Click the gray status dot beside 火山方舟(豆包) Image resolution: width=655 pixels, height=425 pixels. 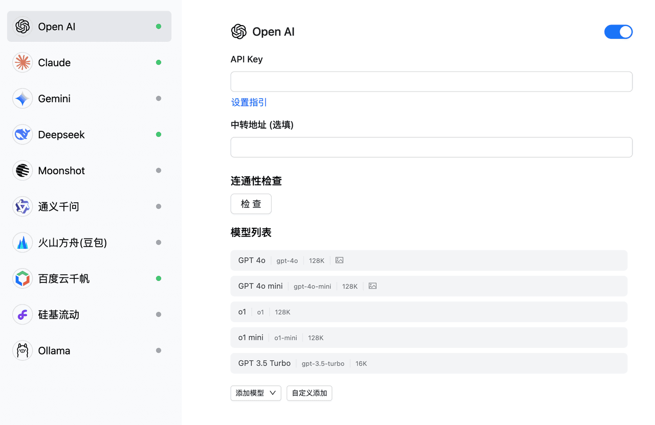(159, 243)
